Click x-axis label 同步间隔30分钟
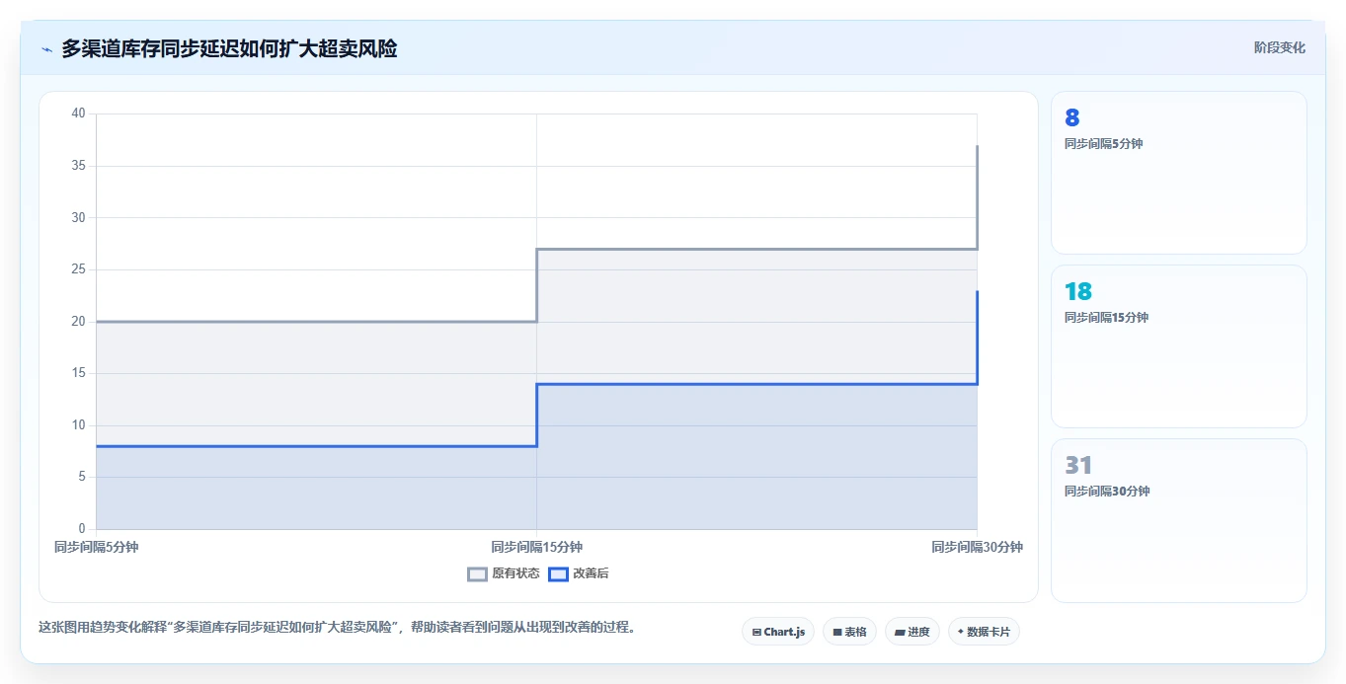The width and height of the screenshot is (1346, 684). pos(977,547)
